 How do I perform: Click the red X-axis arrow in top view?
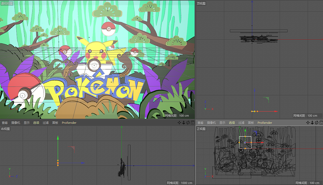click(276, 111)
